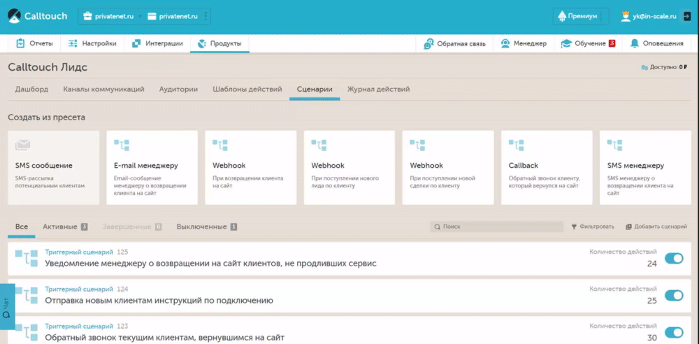Select Webhook preset При поступлении нового лида

(x=349, y=167)
